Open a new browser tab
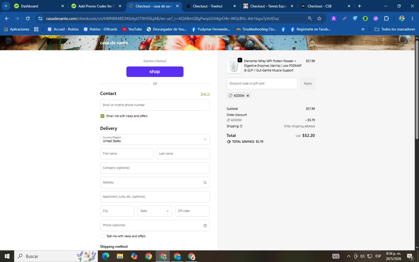This screenshot has width=419, height=262. [x=359, y=6]
